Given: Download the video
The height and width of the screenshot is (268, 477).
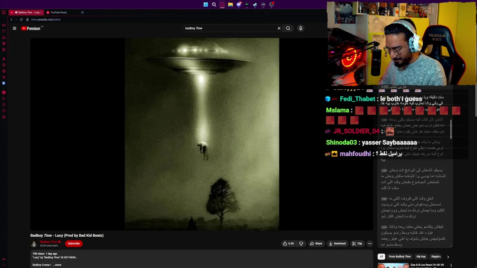Looking at the screenshot, I should tap(337, 243).
